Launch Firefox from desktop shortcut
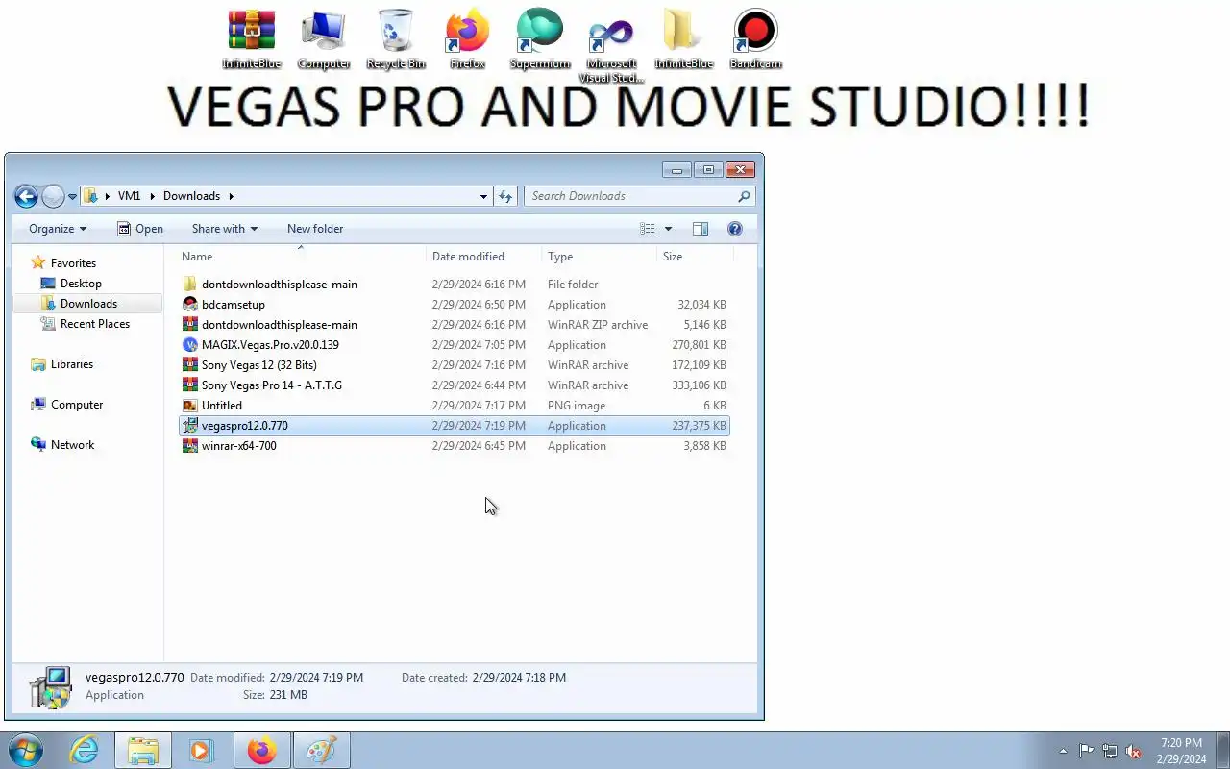This screenshot has width=1230, height=769. pos(468,39)
